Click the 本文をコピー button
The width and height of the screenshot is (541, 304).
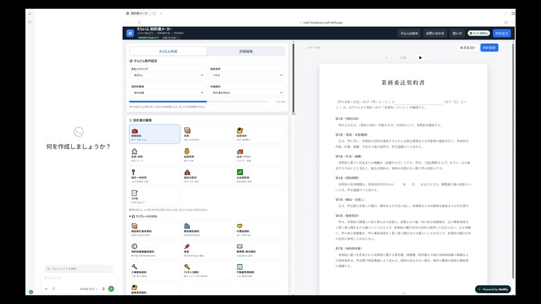point(468,48)
